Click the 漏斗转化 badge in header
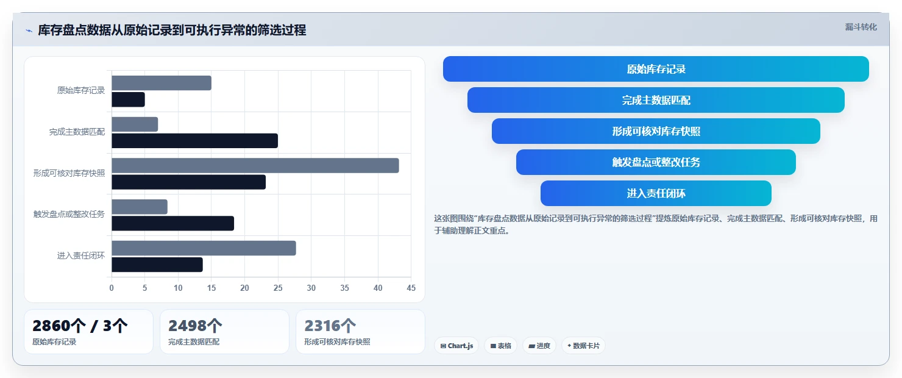Image resolution: width=902 pixels, height=378 pixels. [861, 27]
